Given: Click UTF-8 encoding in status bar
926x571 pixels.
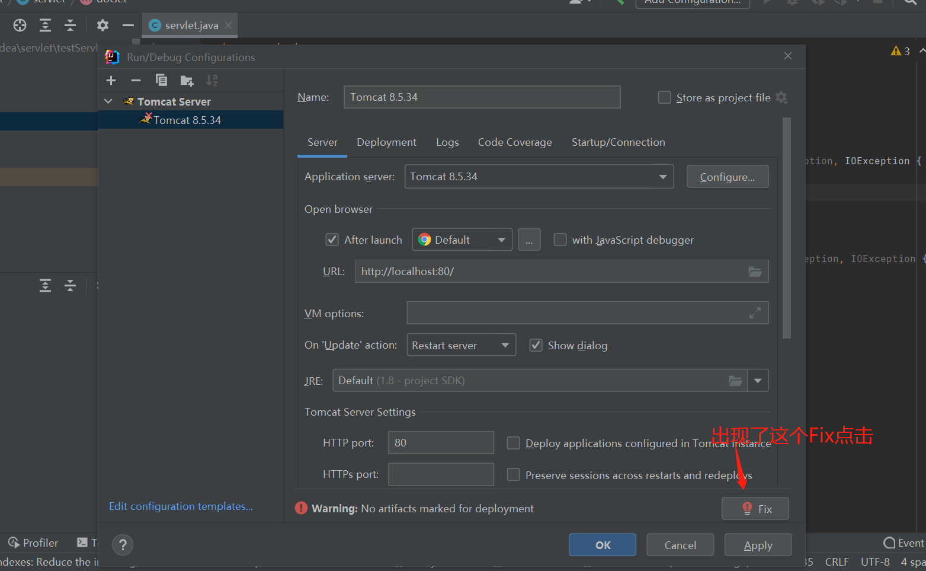Looking at the screenshot, I should [875, 562].
